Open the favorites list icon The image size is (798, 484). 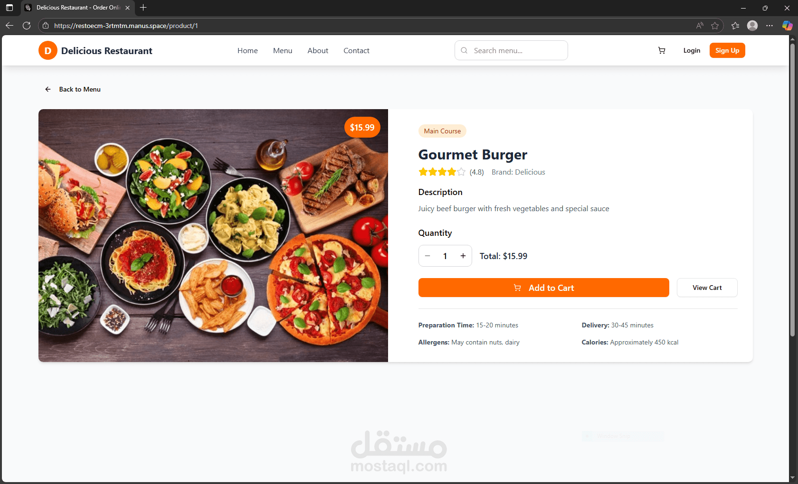(735, 26)
